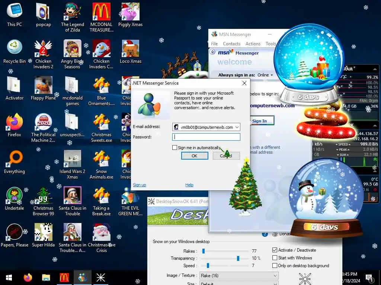The image size is (381, 285).
Task: Run Snow Animals.exe icon
Action: 102,164
